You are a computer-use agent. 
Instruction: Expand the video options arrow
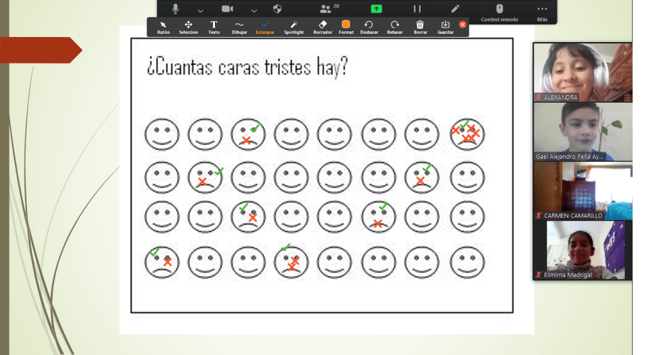click(x=254, y=10)
